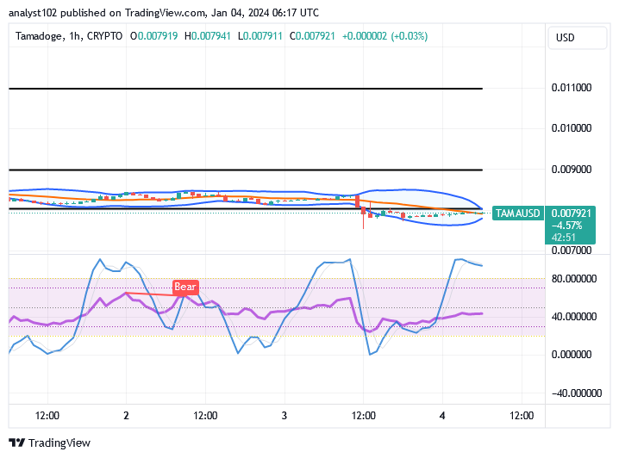Viewport: 619px width, 458px height.
Task: Select the TAMAUSD price label tag
Action: point(517,214)
